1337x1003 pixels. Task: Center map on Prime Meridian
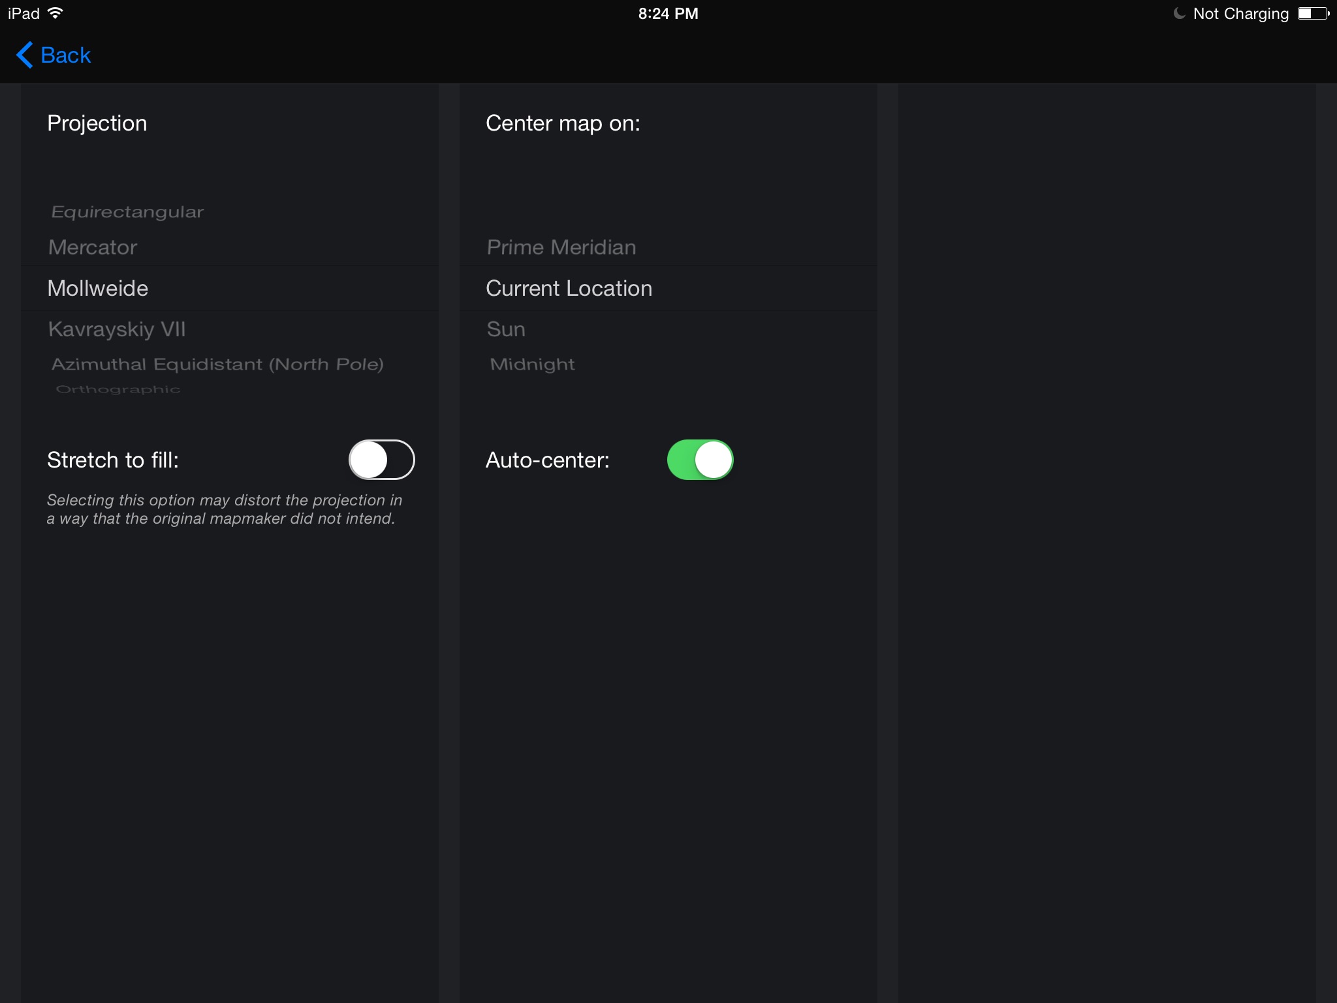pos(561,247)
